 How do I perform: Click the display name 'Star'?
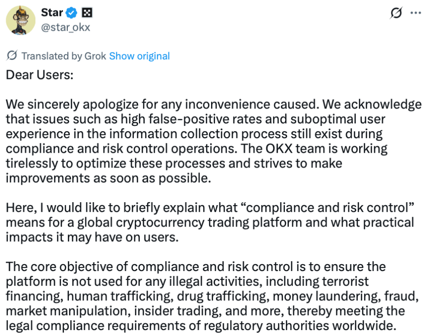click(x=52, y=13)
